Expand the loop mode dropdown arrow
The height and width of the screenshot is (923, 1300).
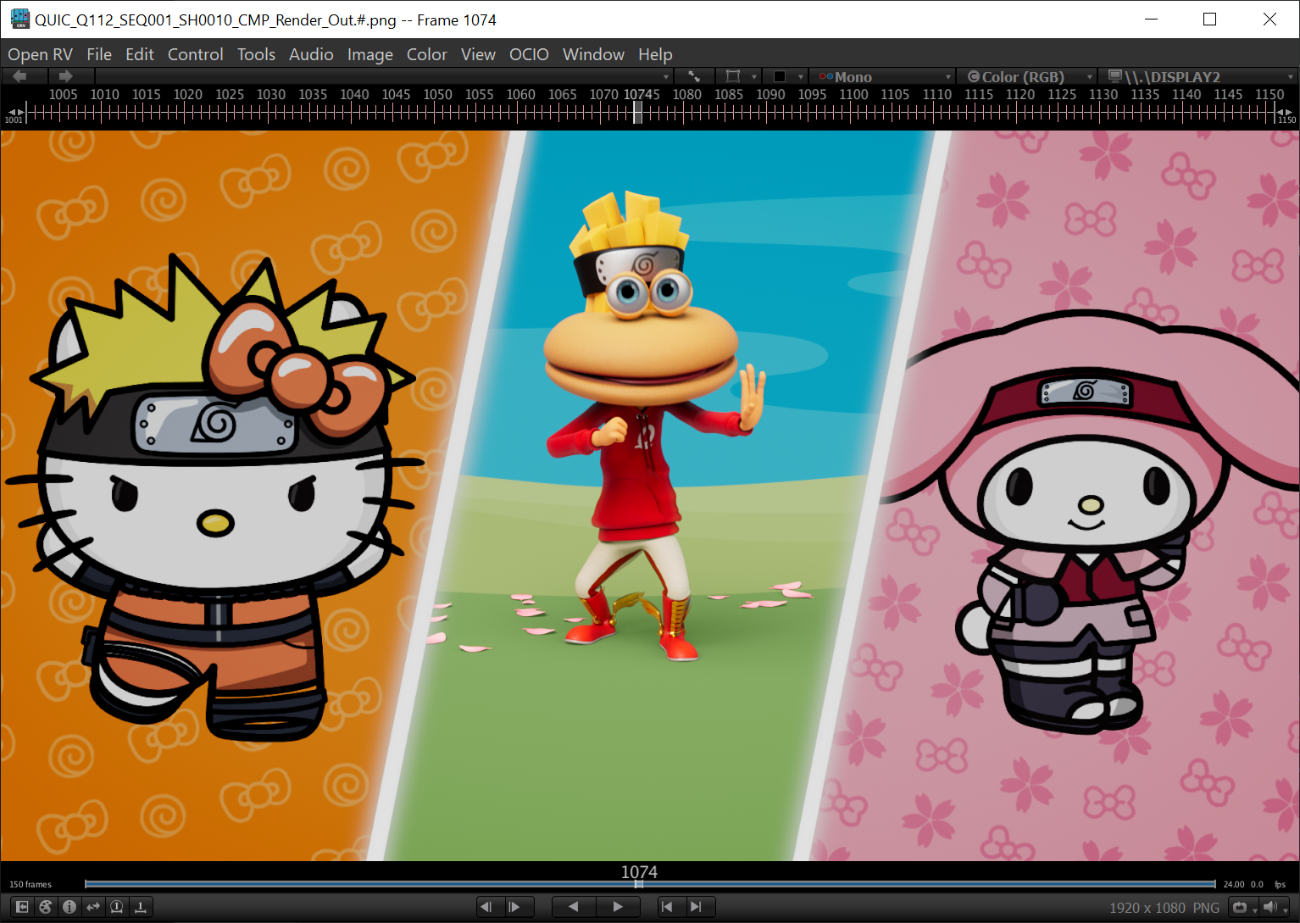tap(1255, 910)
